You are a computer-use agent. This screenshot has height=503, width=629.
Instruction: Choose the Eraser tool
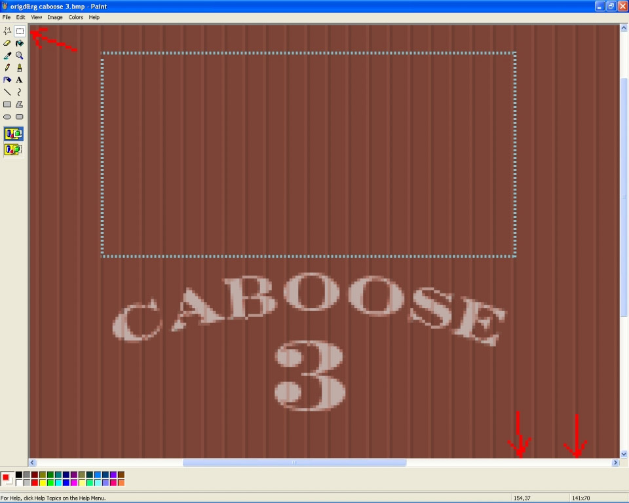7,43
